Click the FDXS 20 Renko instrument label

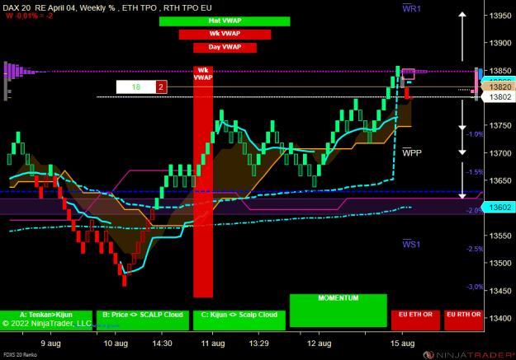point(20,355)
